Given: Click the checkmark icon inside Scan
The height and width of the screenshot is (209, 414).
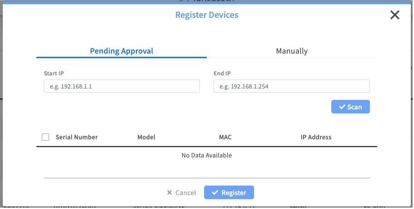Looking at the screenshot, I should coord(342,107).
